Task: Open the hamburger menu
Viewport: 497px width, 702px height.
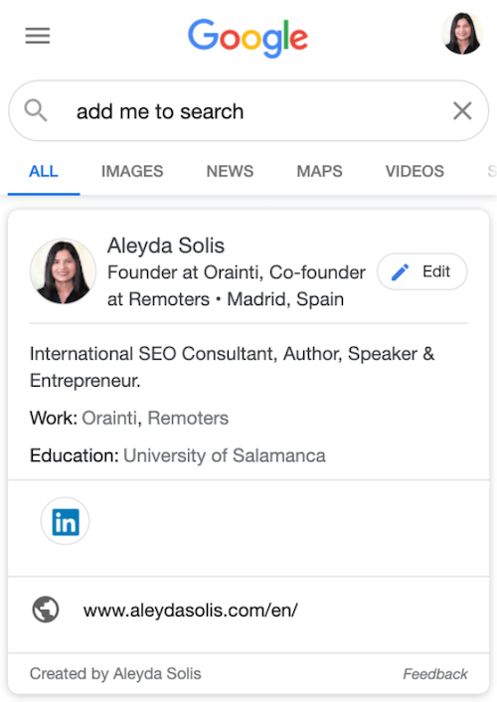Action: click(38, 36)
